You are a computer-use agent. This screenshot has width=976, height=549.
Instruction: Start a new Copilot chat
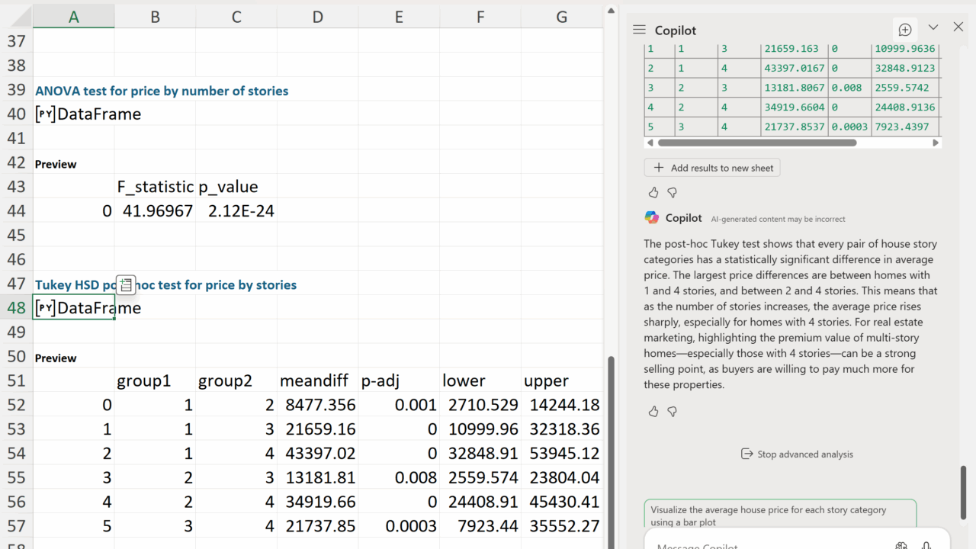[905, 30]
